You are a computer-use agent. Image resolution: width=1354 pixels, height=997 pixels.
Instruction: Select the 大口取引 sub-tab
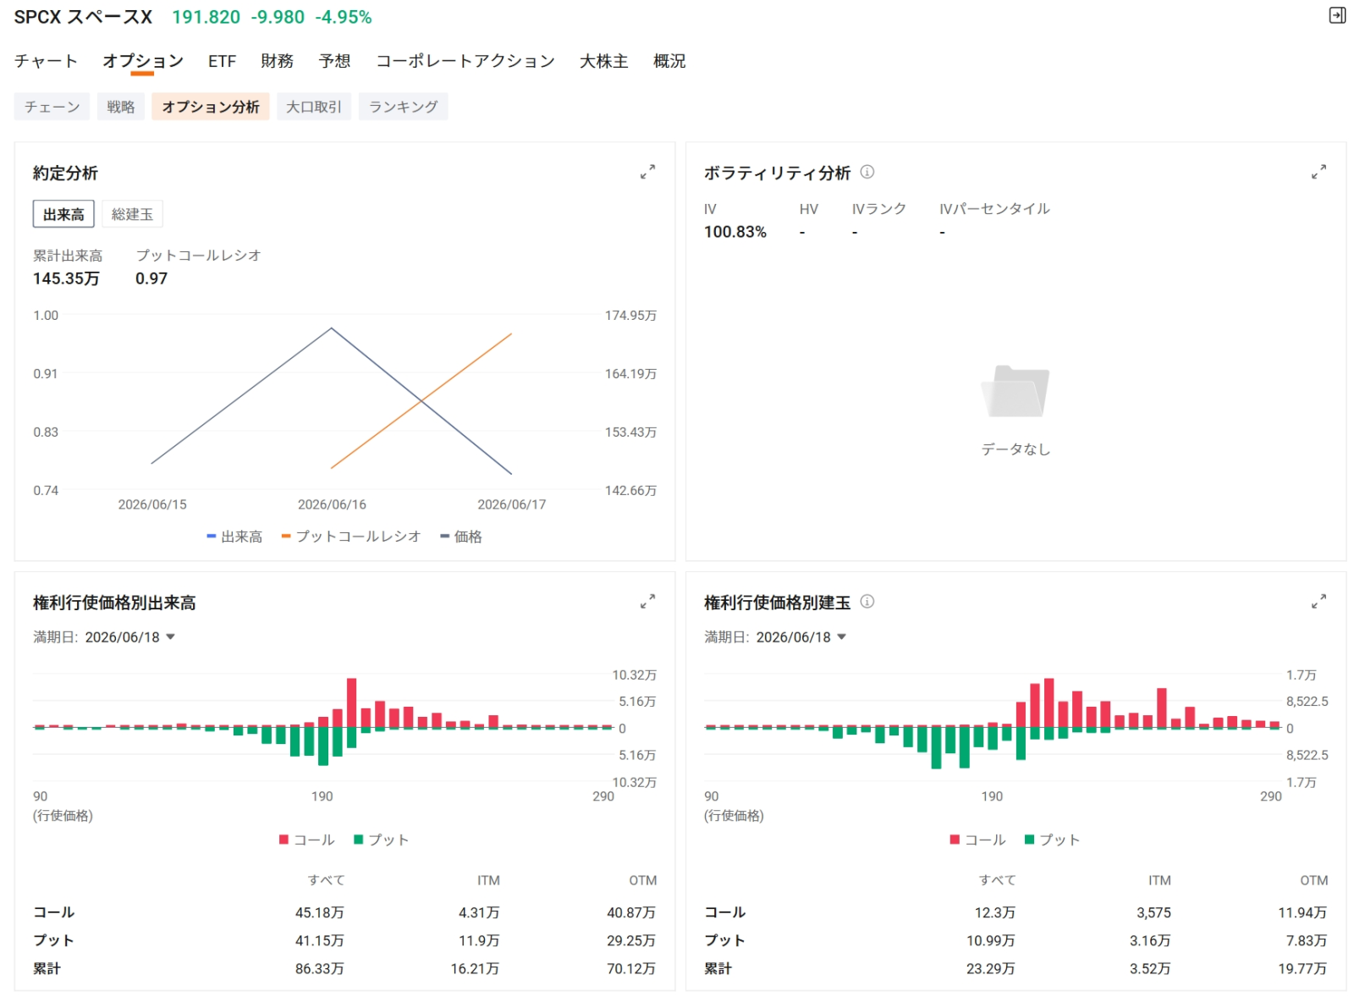point(314,107)
